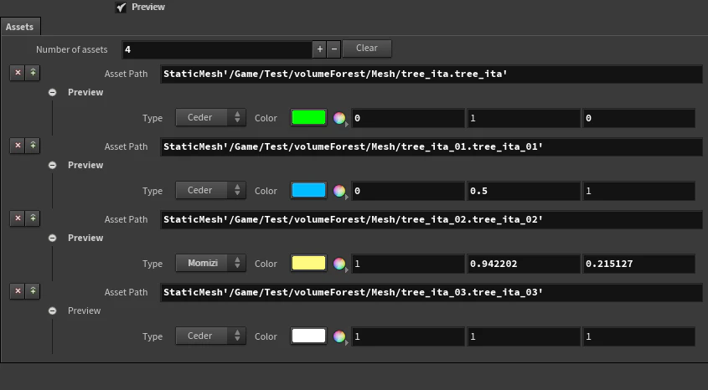Image resolution: width=708 pixels, height=390 pixels.
Task: Click the 0.215127 color value field
Action: click(639, 264)
